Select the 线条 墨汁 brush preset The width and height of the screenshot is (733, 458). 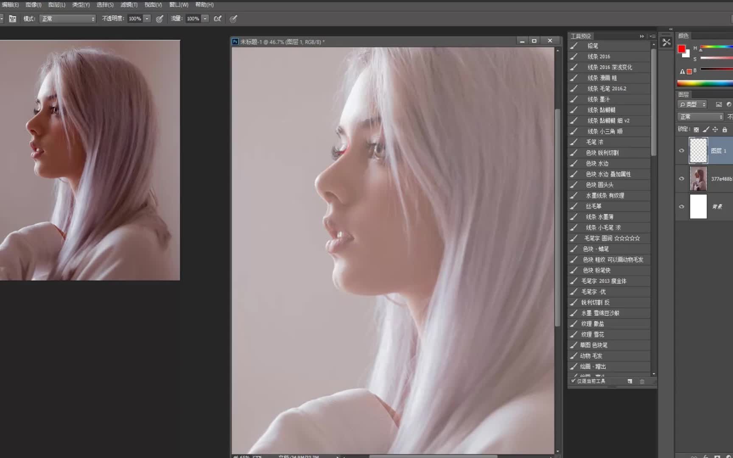coord(609,99)
